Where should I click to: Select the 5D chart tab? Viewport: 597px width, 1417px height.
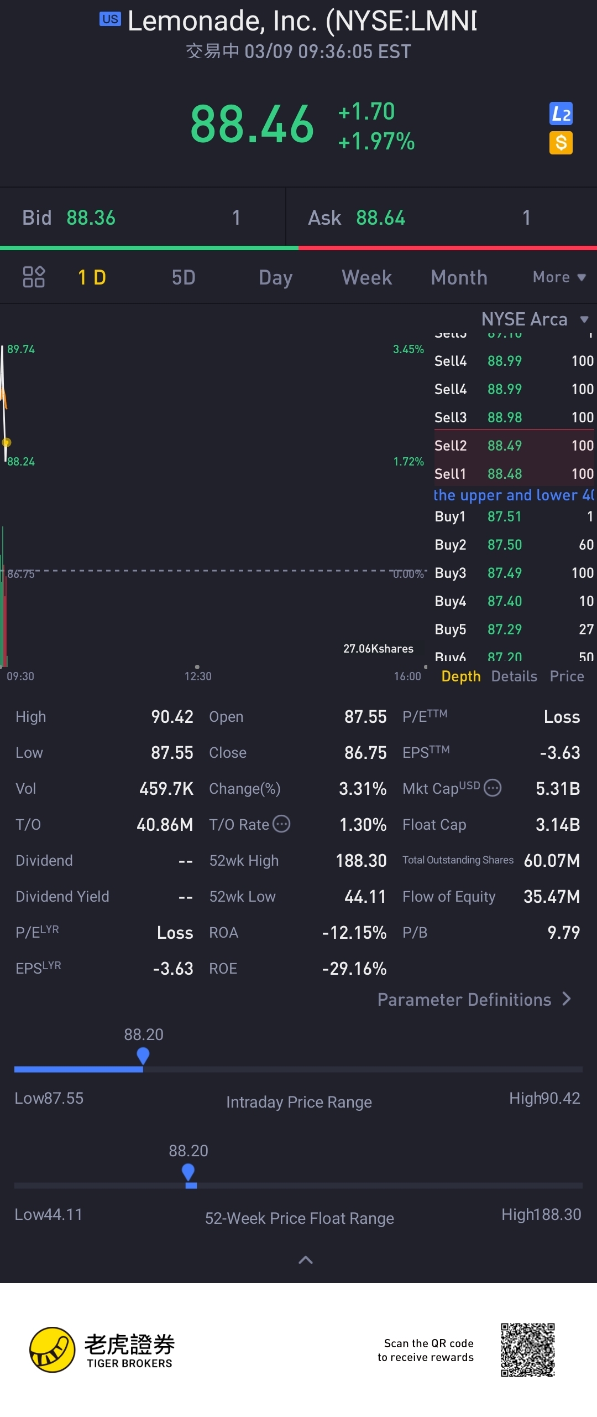point(184,277)
